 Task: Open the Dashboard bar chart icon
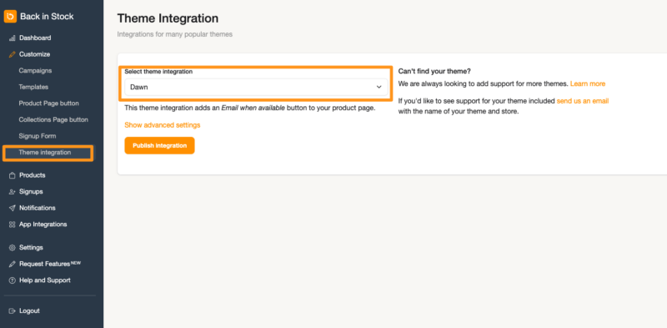pyautogui.click(x=12, y=38)
